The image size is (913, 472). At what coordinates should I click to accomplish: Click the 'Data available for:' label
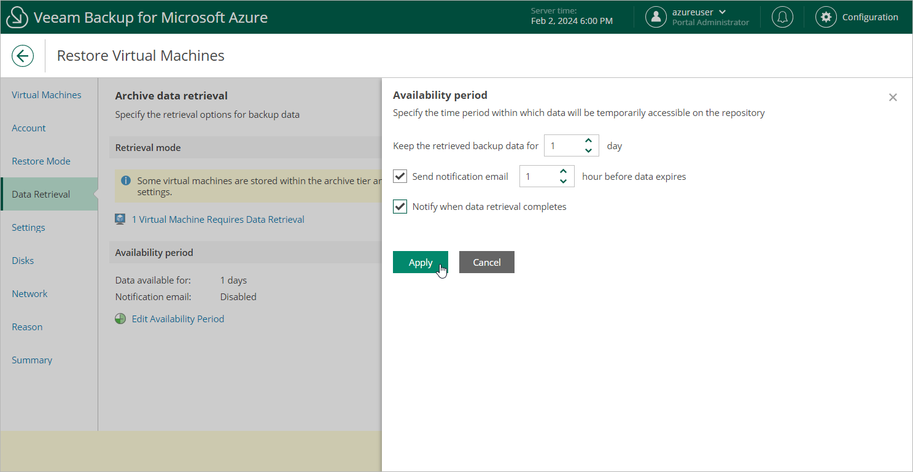(153, 280)
